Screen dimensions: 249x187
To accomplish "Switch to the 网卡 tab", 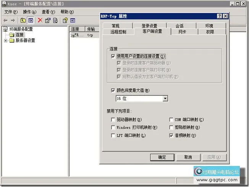I will (184, 32).
